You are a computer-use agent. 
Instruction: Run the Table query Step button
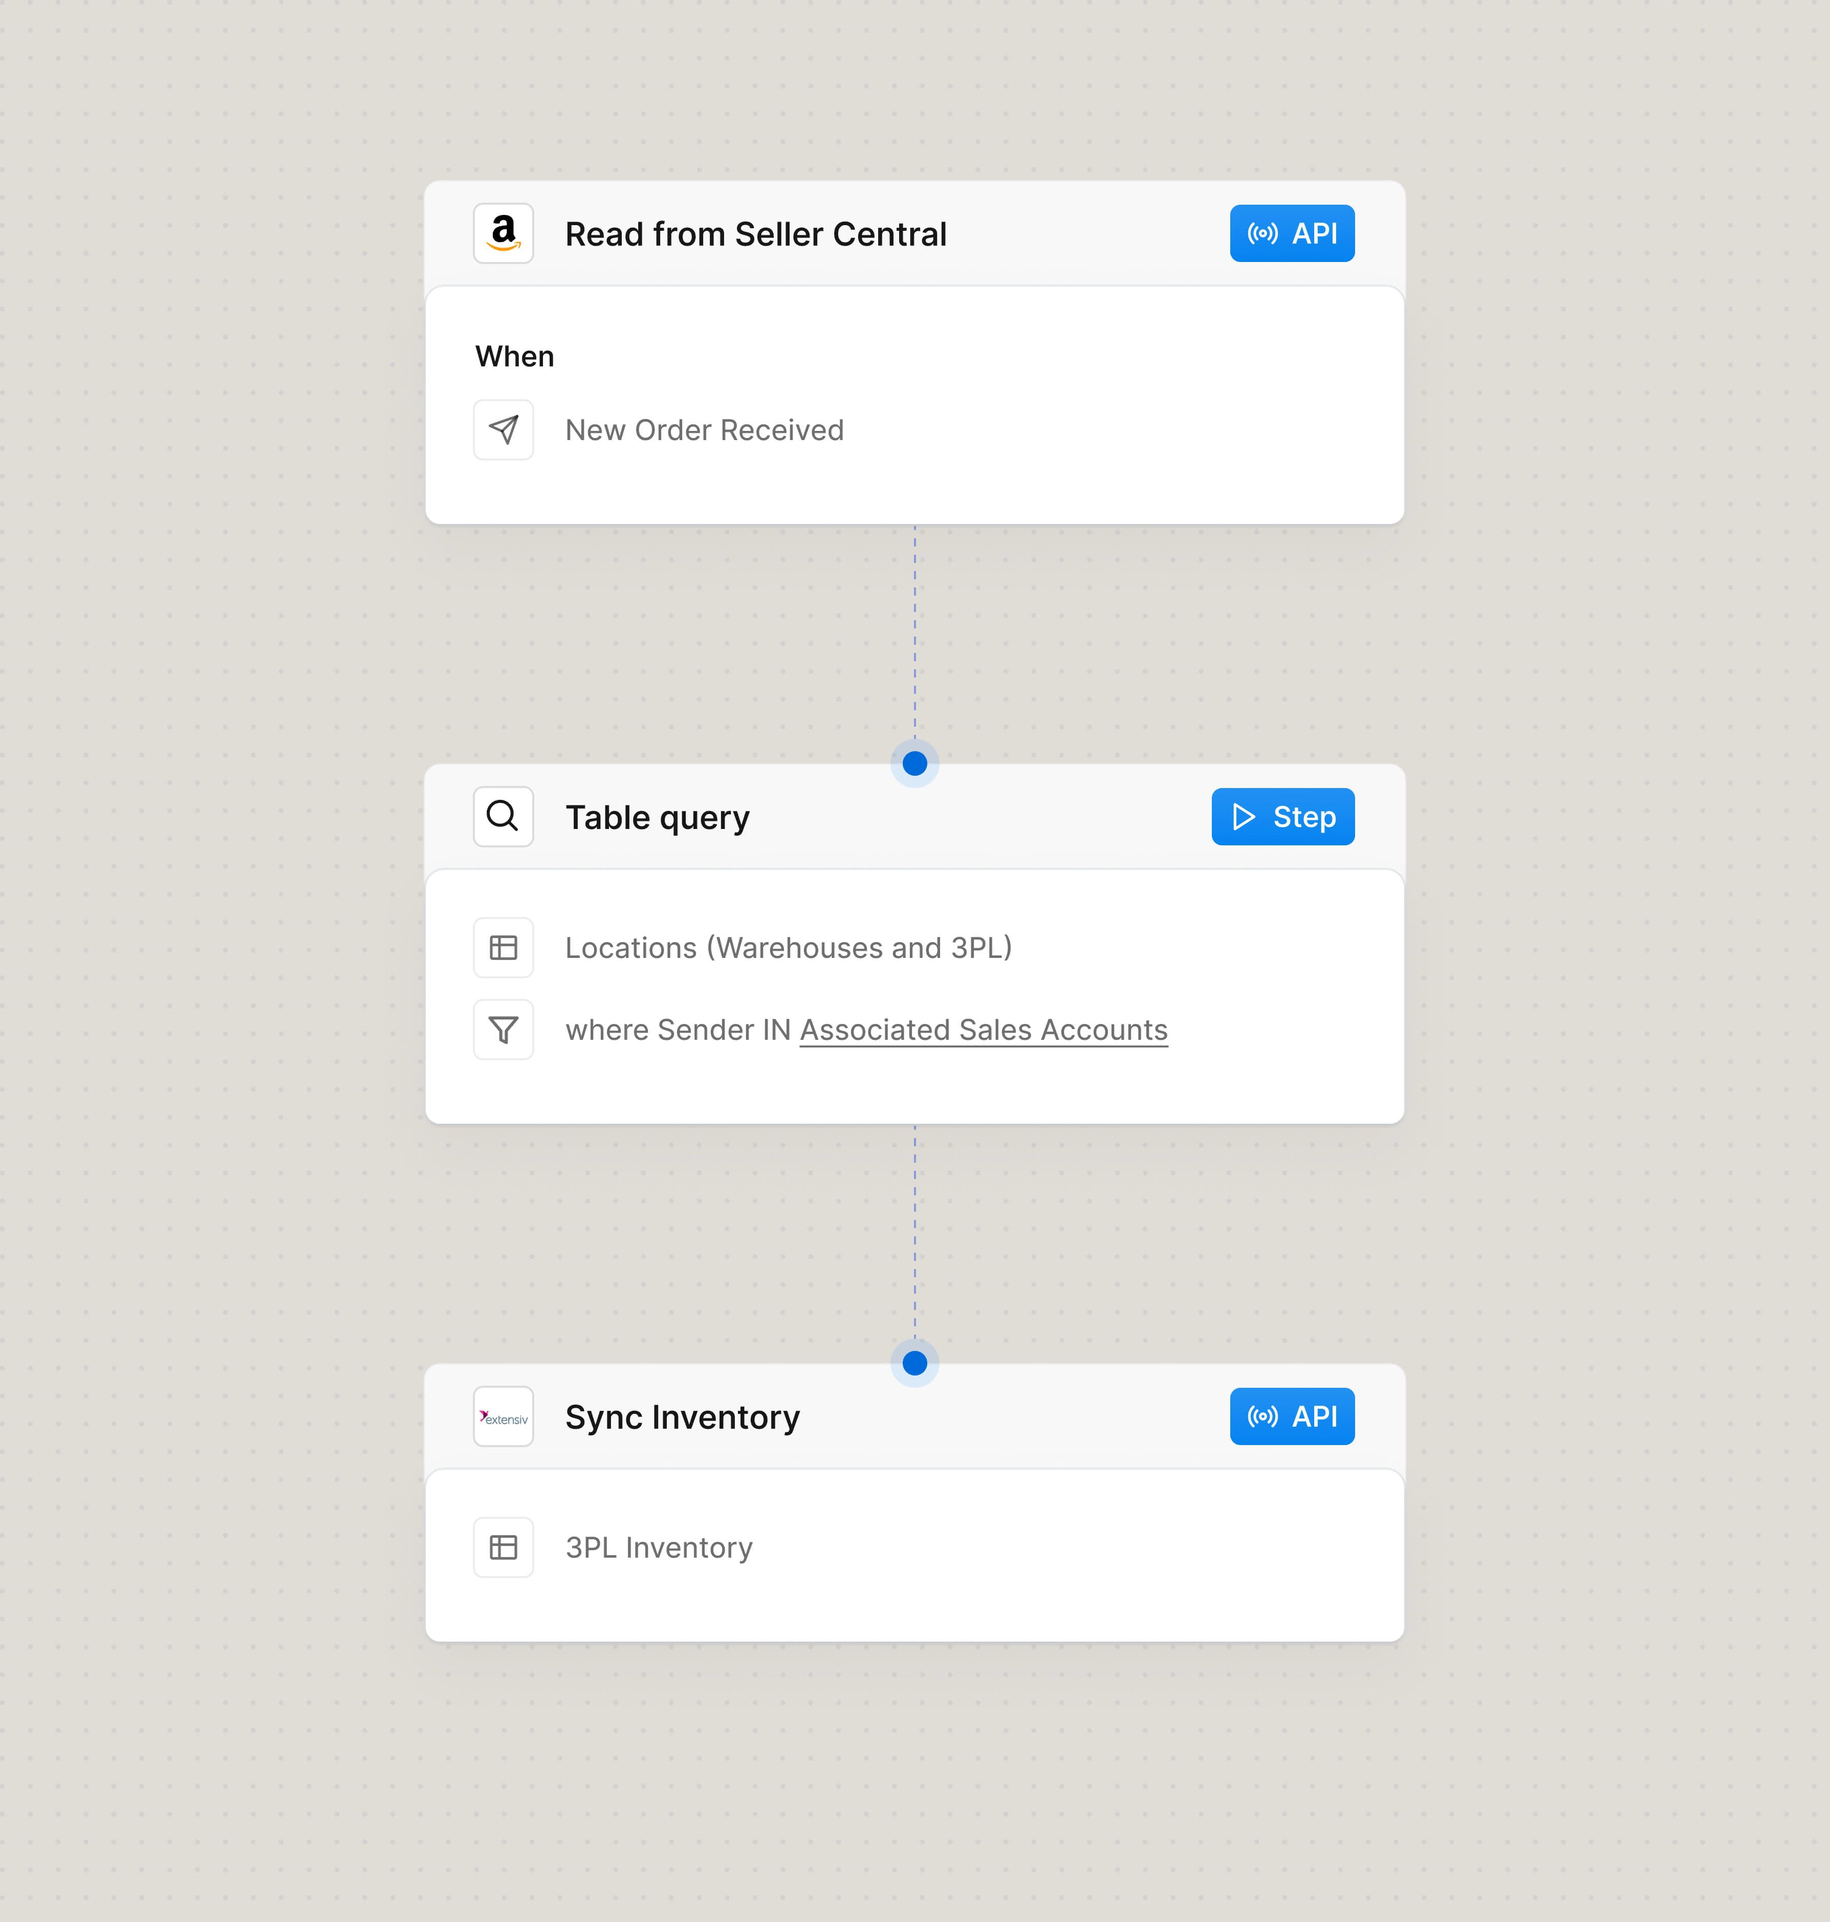[1282, 817]
